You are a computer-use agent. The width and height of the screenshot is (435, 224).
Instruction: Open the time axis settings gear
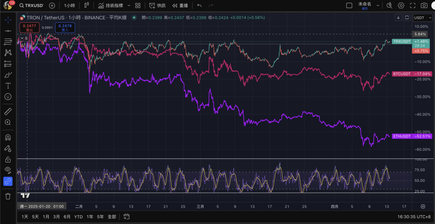(x=423, y=206)
